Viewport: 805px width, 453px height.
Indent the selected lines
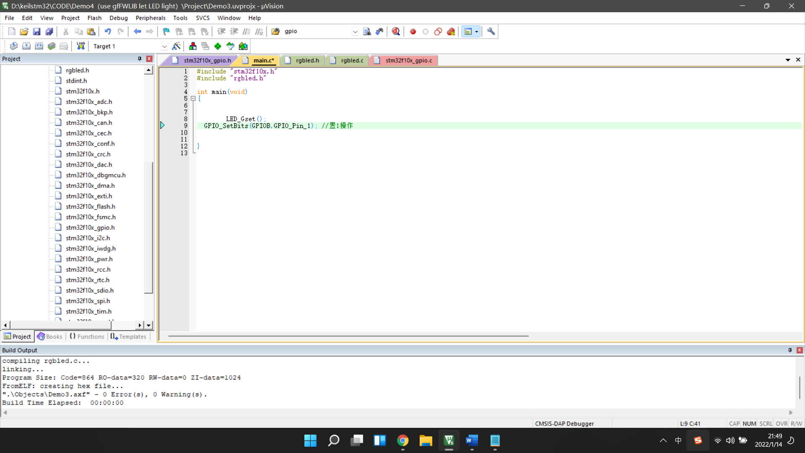[221, 31]
